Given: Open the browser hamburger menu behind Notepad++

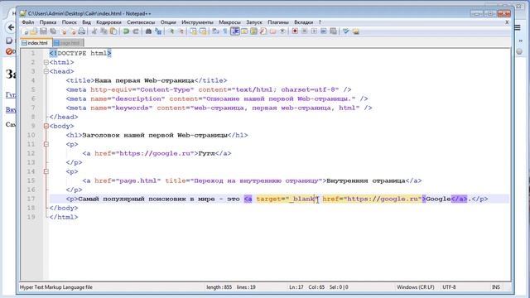Looking at the screenshot, I should point(518,27).
